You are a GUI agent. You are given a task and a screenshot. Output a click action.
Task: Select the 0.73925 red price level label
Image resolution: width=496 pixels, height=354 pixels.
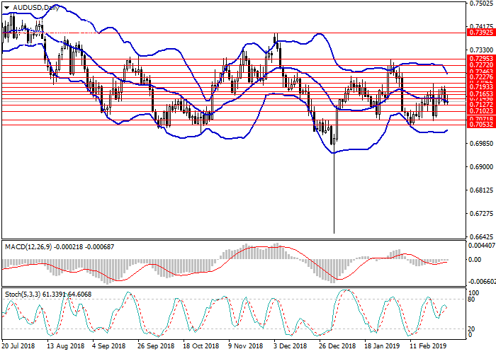[x=480, y=33]
